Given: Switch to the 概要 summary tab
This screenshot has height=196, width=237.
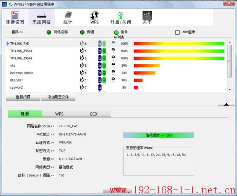Looking at the screenshot, I should (x=25, y=114).
